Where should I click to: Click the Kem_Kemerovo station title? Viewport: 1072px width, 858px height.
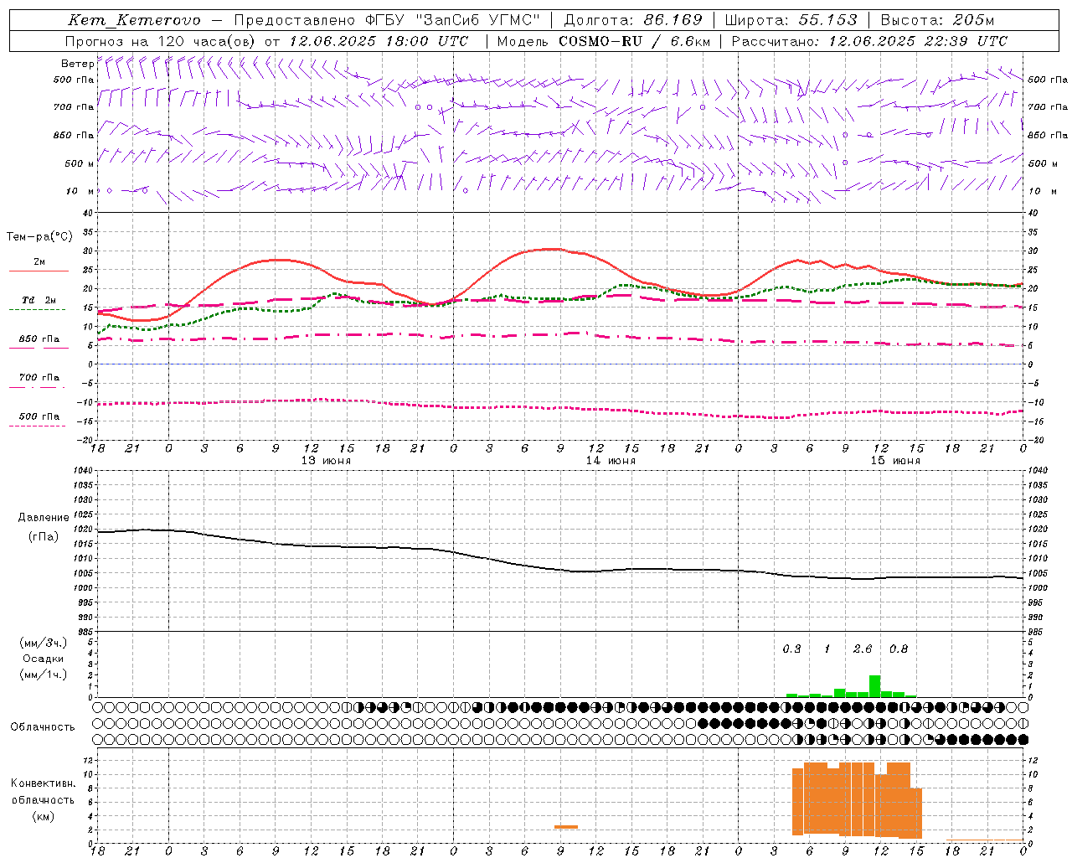[x=134, y=20]
